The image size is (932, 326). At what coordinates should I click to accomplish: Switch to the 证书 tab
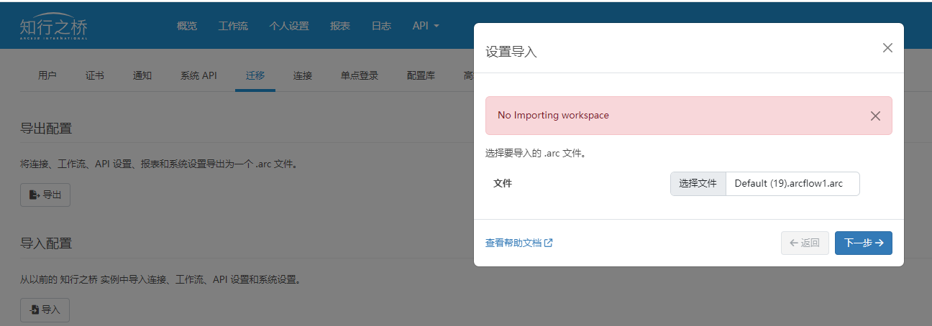pos(95,75)
